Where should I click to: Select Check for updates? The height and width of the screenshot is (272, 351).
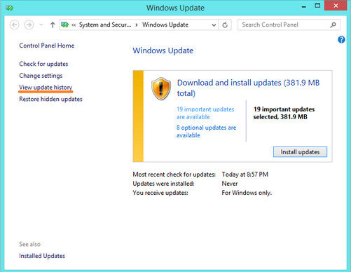click(43, 64)
